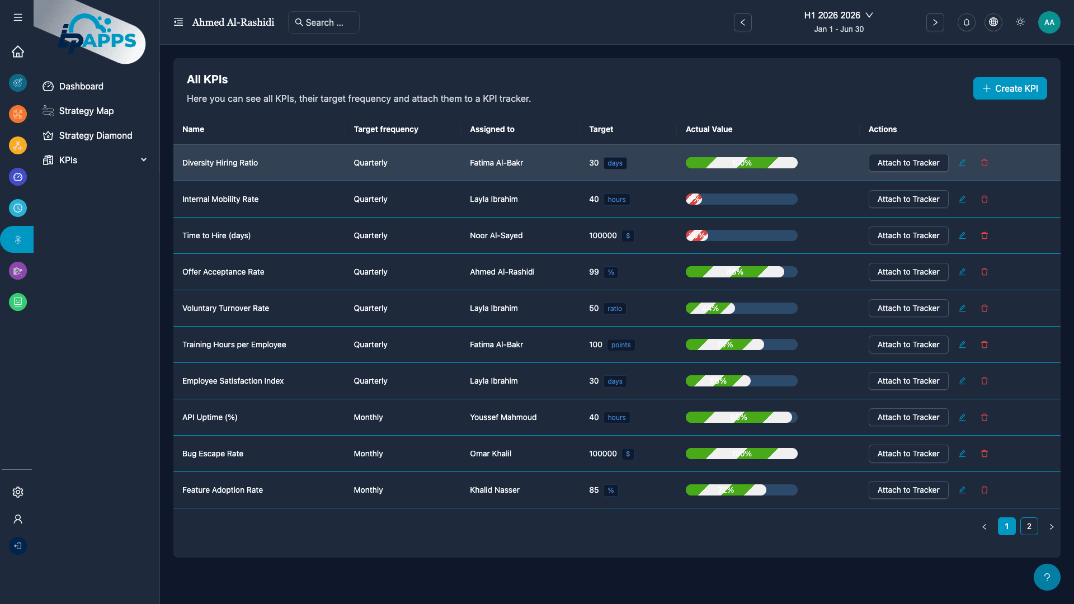
Task: Expand the KPIs submenu chevron
Action: tap(144, 160)
